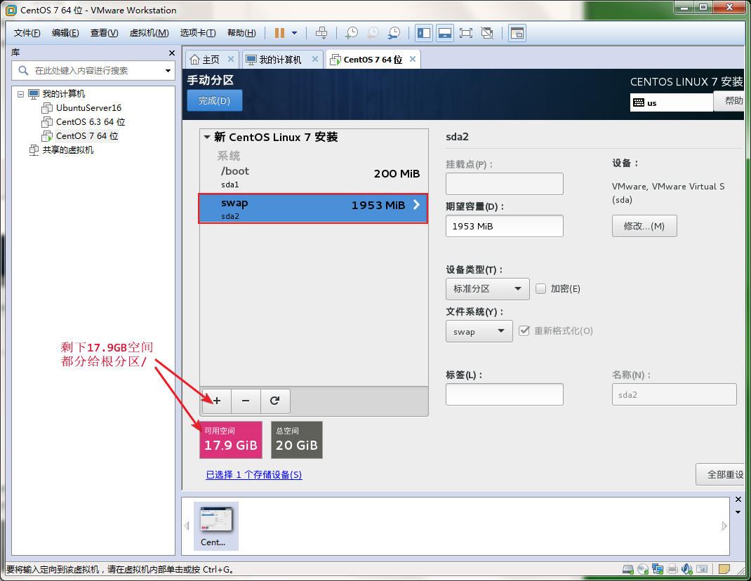
Task: Click the Unity mode toolbar icon
Action: coord(487,33)
